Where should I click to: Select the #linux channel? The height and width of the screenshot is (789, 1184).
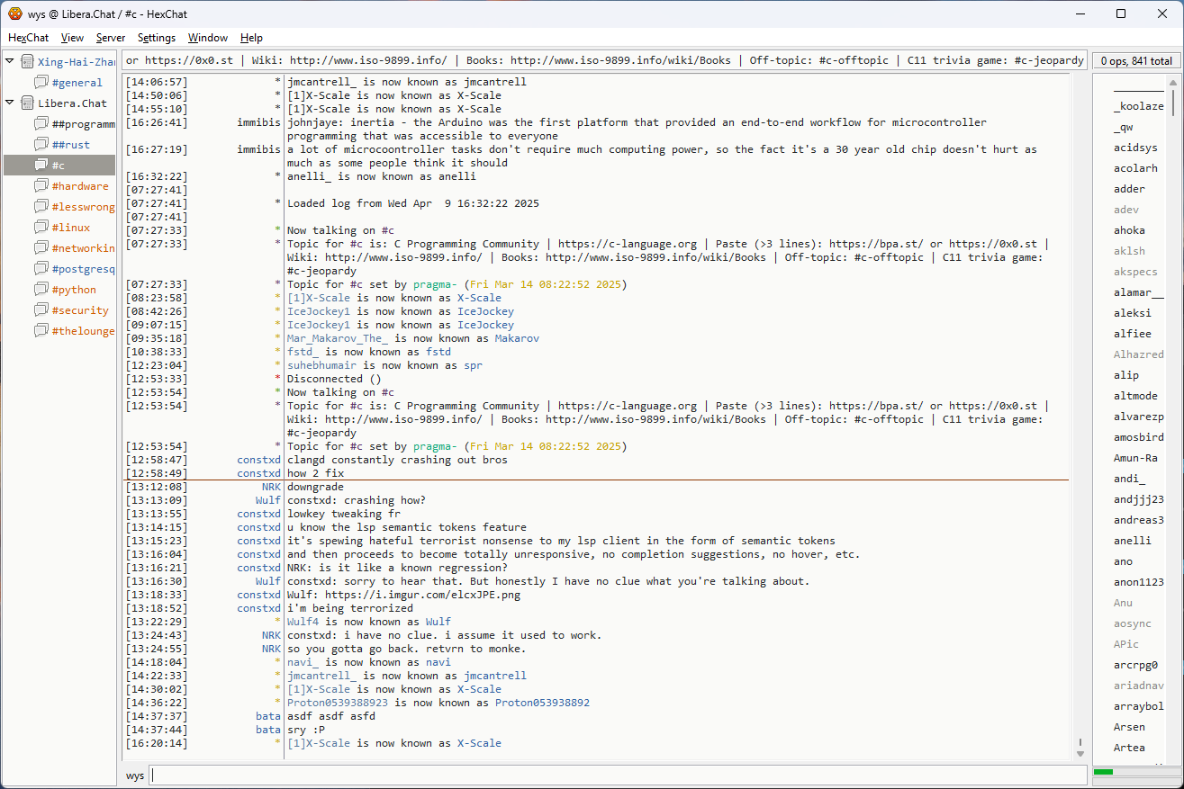[x=70, y=227]
